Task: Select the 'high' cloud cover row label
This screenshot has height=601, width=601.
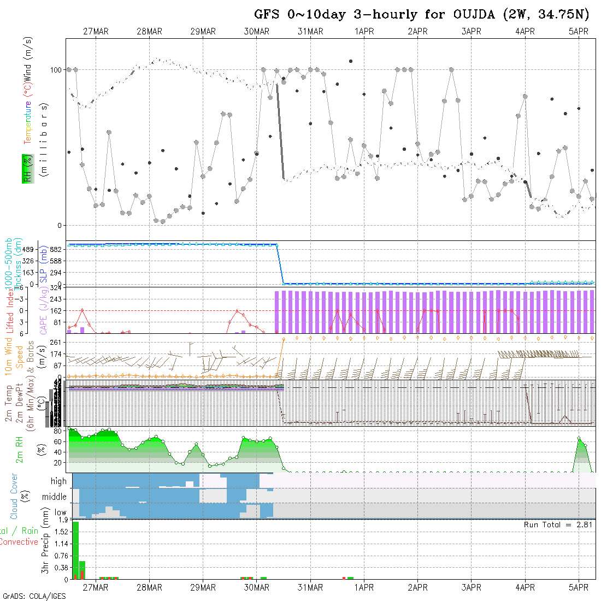Action: tap(58, 481)
